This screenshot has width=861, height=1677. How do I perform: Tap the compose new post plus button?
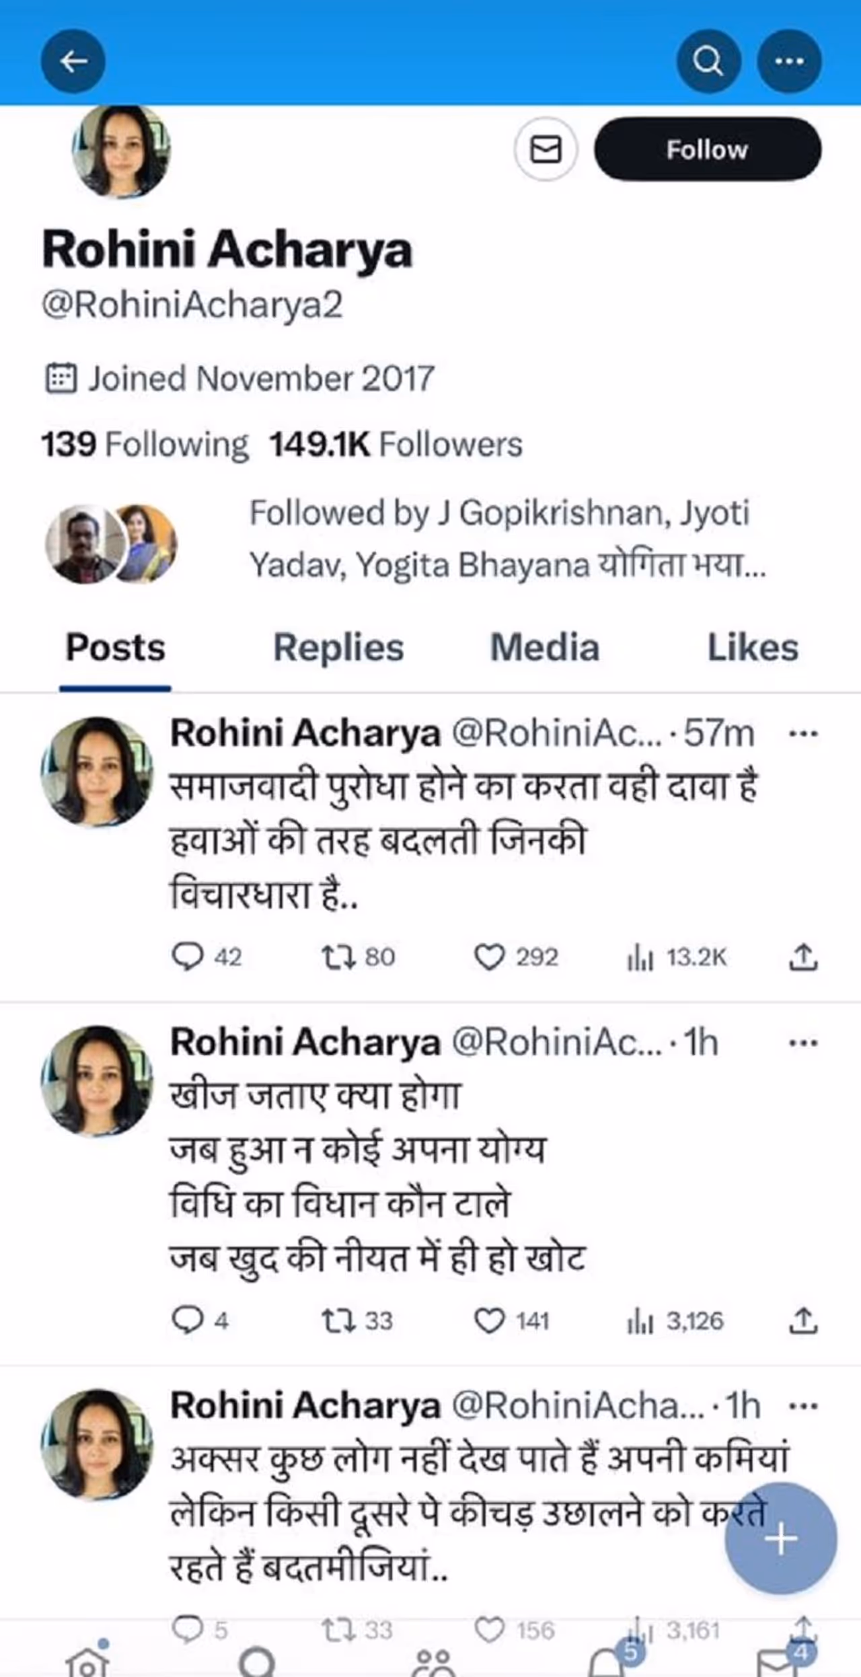780,1538
